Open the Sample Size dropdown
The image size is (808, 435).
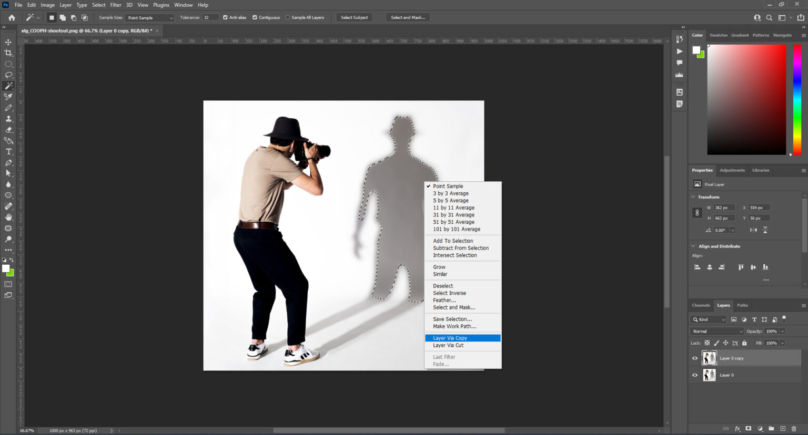150,17
